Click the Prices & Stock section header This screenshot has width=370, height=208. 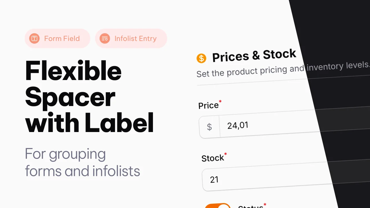[x=254, y=56]
